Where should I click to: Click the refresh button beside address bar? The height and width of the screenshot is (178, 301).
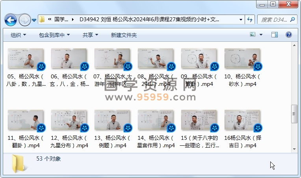pos(250,19)
